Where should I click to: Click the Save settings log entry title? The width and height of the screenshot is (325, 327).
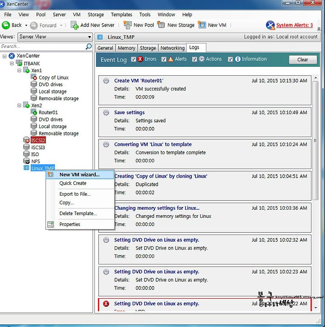click(130, 112)
